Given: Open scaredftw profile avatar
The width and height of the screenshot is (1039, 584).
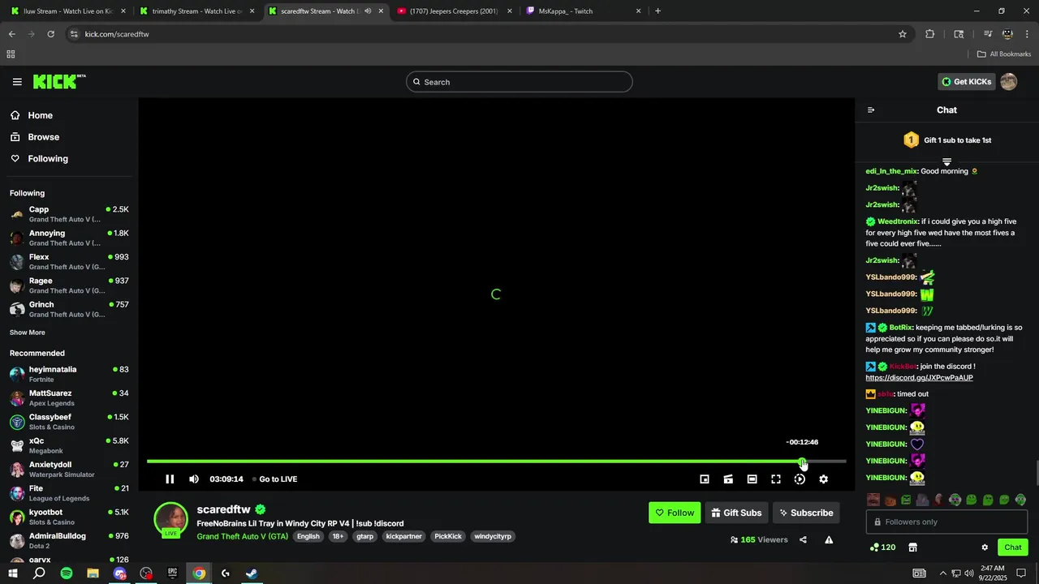Looking at the screenshot, I should pyautogui.click(x=171, y=520).
